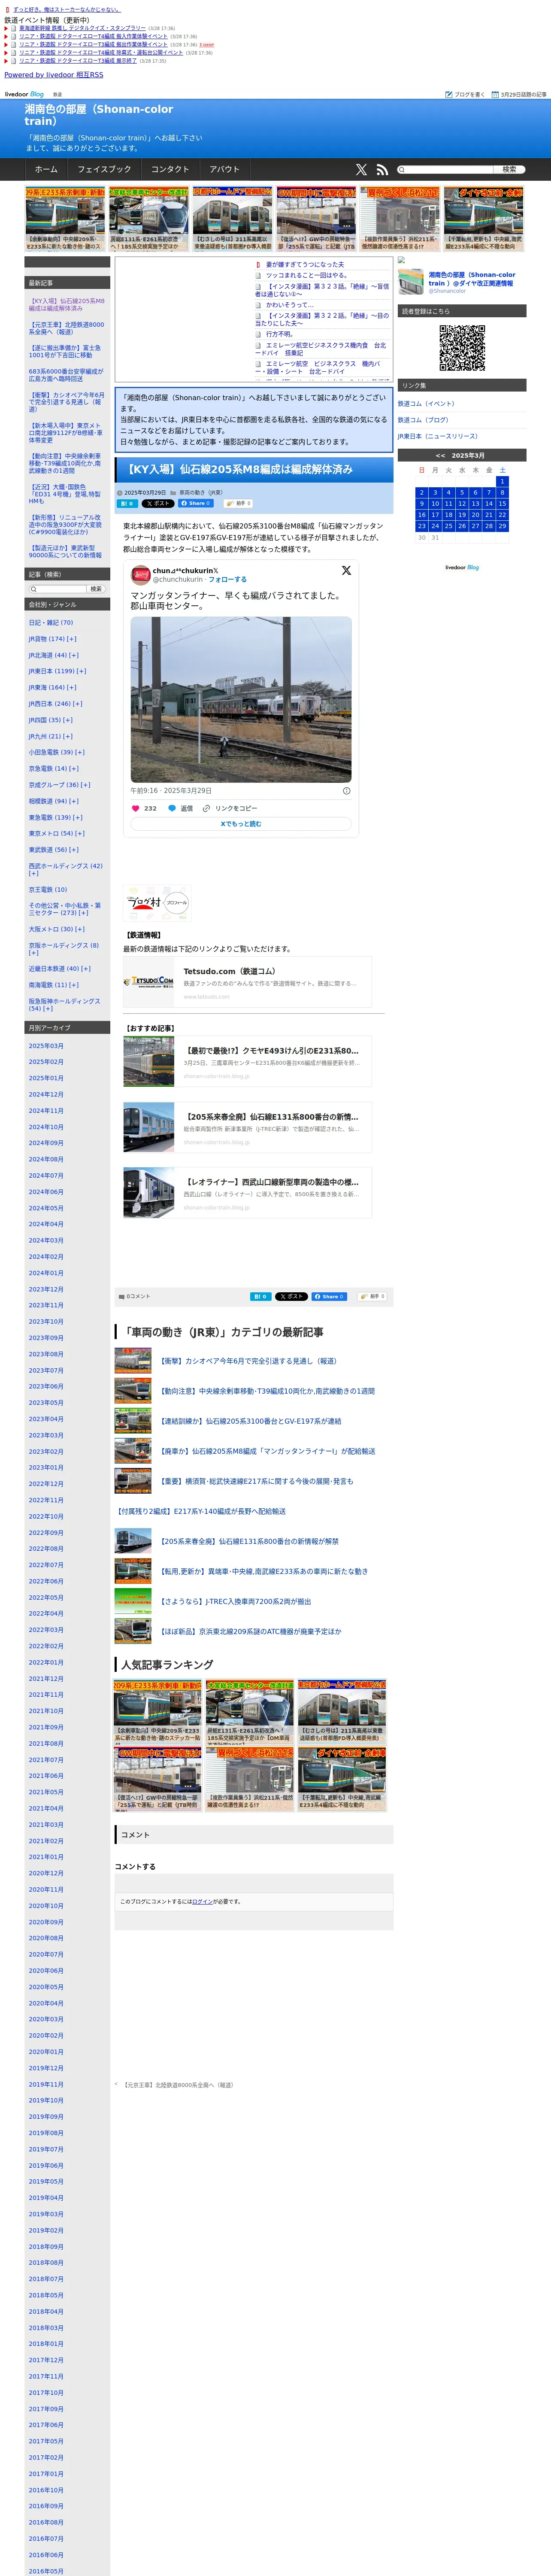Open Powered by livedoor 相互RSS link
The image size is (551, 2576).
54,75
